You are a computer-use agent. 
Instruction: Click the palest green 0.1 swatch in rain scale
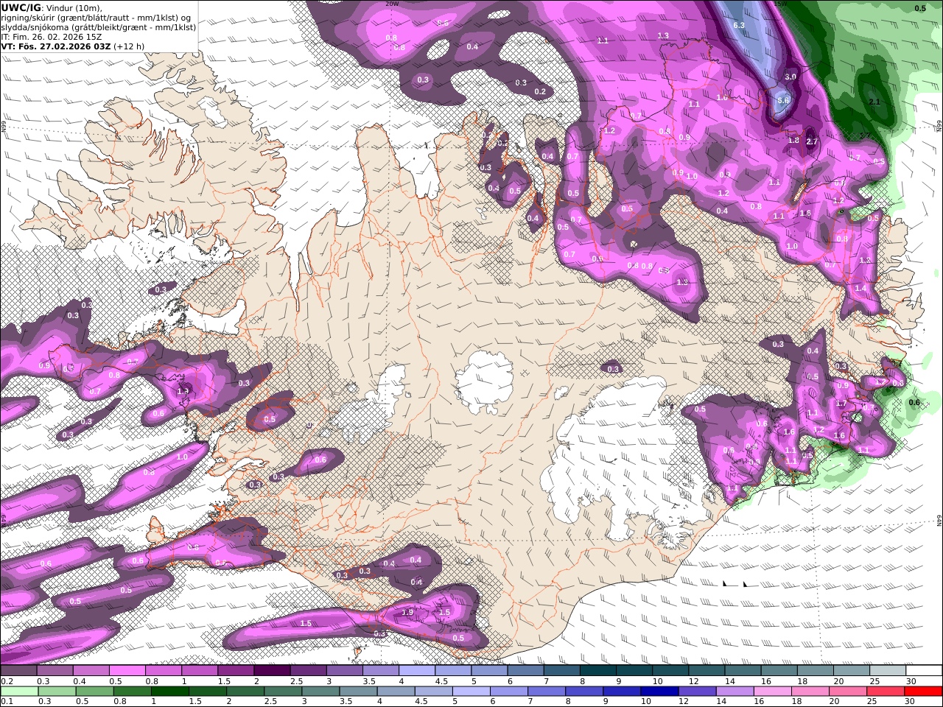(x=19, y=691)
